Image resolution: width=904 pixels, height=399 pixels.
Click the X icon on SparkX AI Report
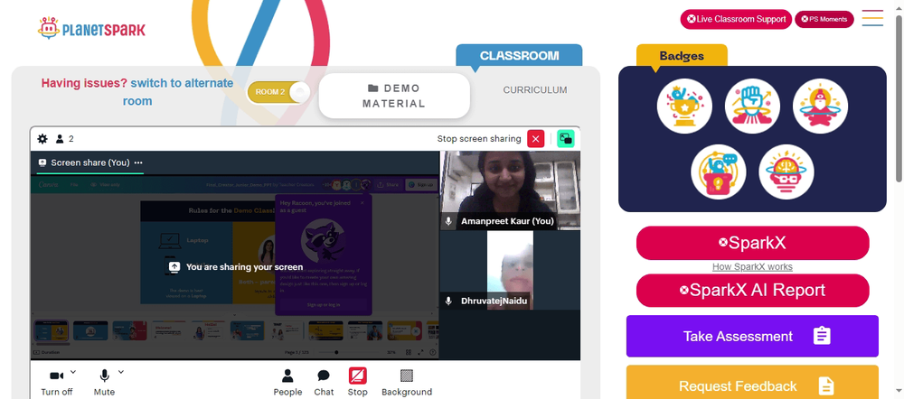(x=683, y=290)
